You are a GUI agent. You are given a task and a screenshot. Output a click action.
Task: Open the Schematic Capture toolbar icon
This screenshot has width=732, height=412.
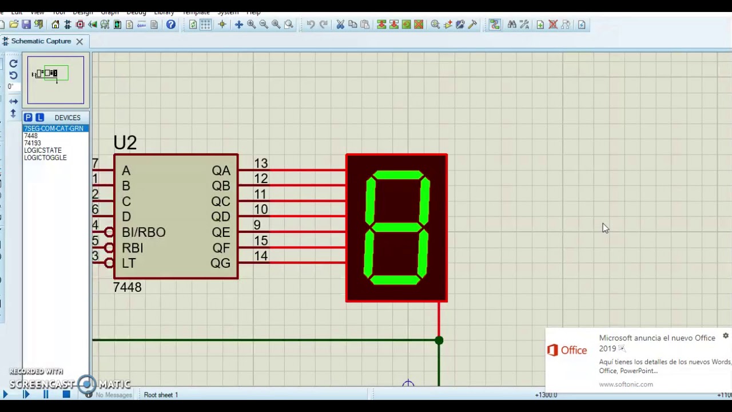point(67,25)
